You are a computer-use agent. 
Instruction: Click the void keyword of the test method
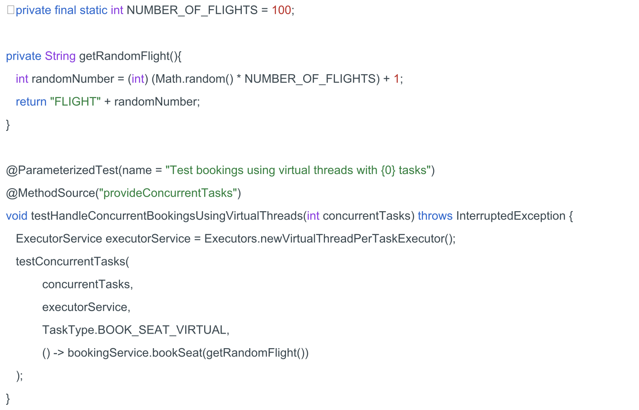(x=17, y=216)
